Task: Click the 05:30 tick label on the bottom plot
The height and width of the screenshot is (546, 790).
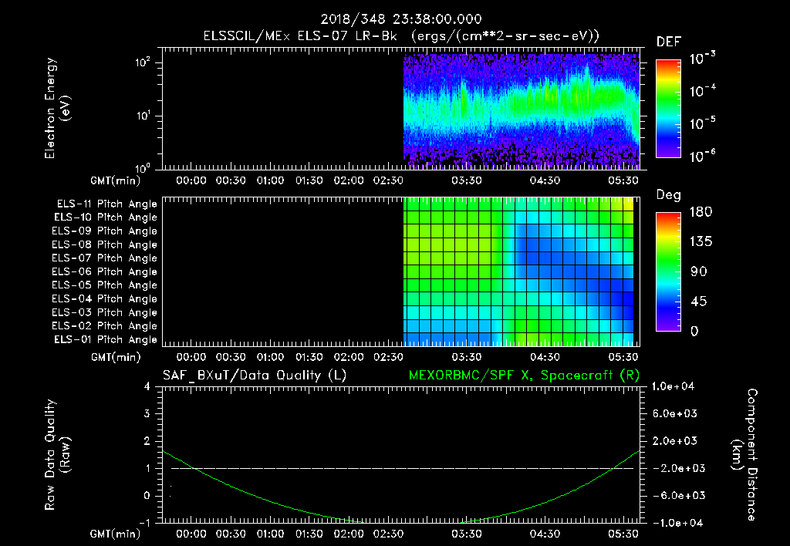Action: coord(623,534)
